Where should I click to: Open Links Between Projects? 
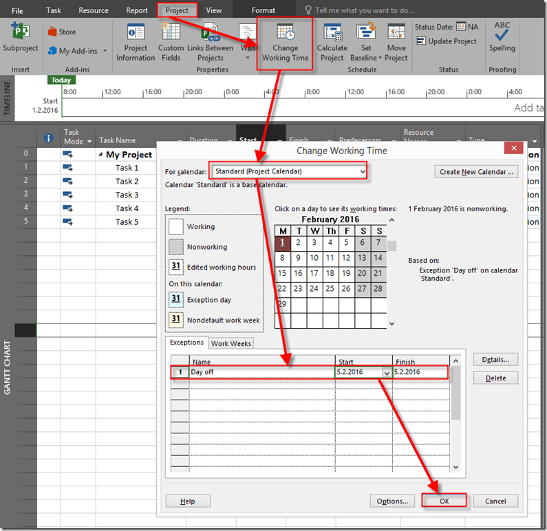210,43
